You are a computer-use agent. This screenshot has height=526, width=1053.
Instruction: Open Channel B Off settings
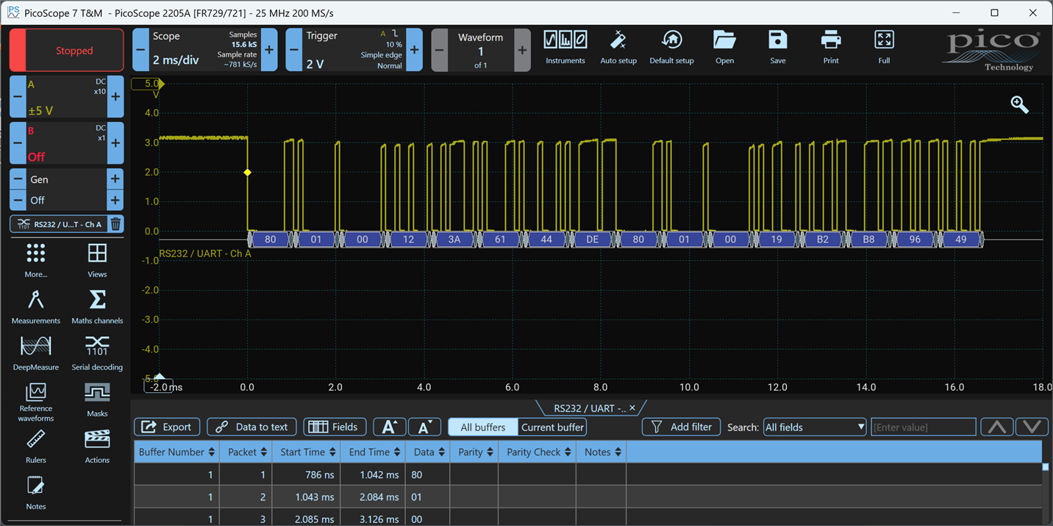tap(66, 143)
